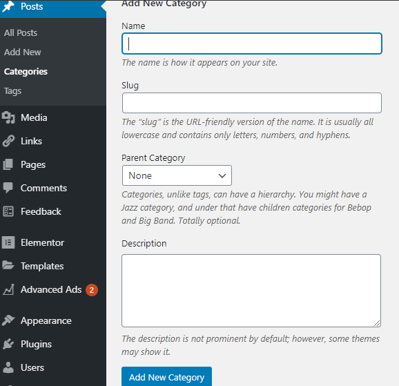Click the Media library icon

click(x=8, y=117)
